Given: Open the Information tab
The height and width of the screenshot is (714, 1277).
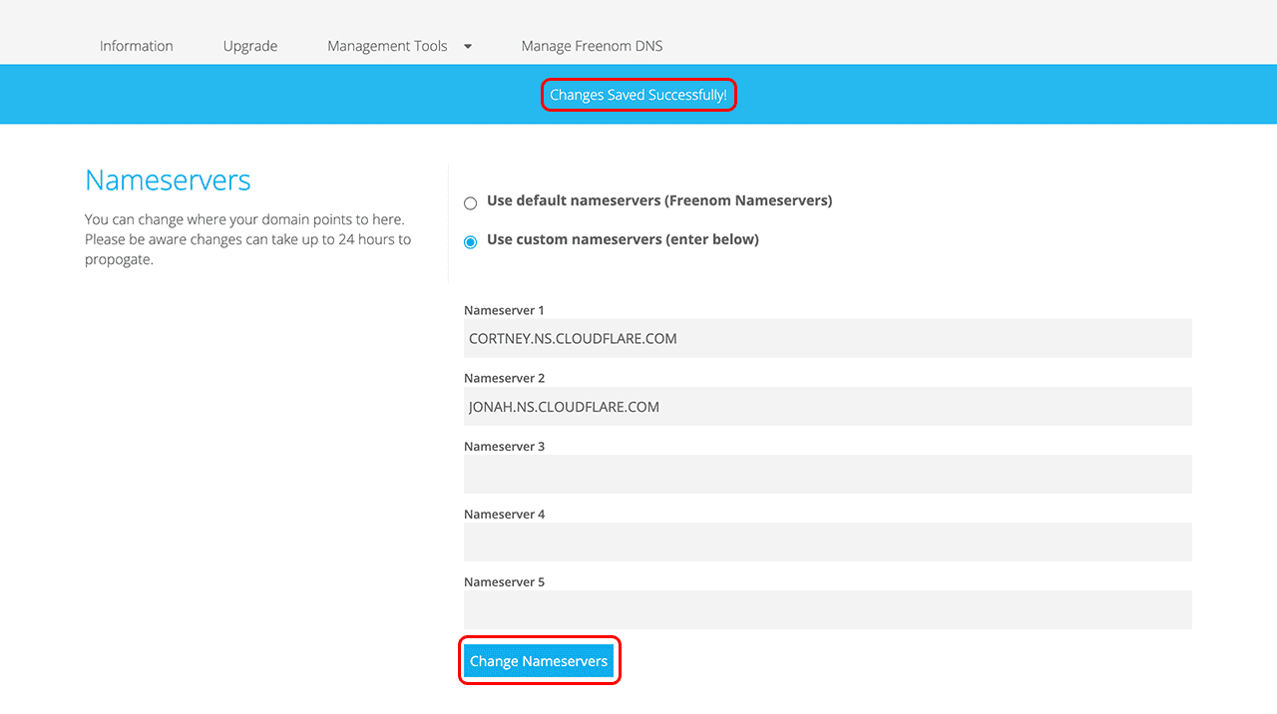Looking at the screenshot, I should pyautogui.click(x=136, y=46).
